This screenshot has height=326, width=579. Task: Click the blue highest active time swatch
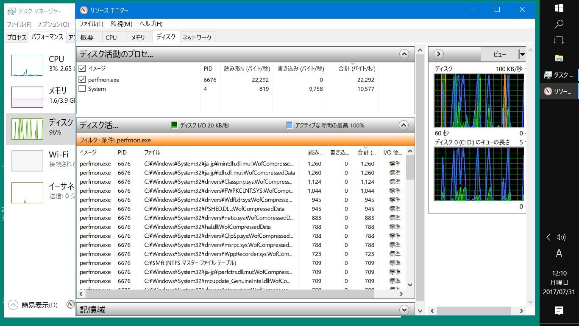point(289,125)
